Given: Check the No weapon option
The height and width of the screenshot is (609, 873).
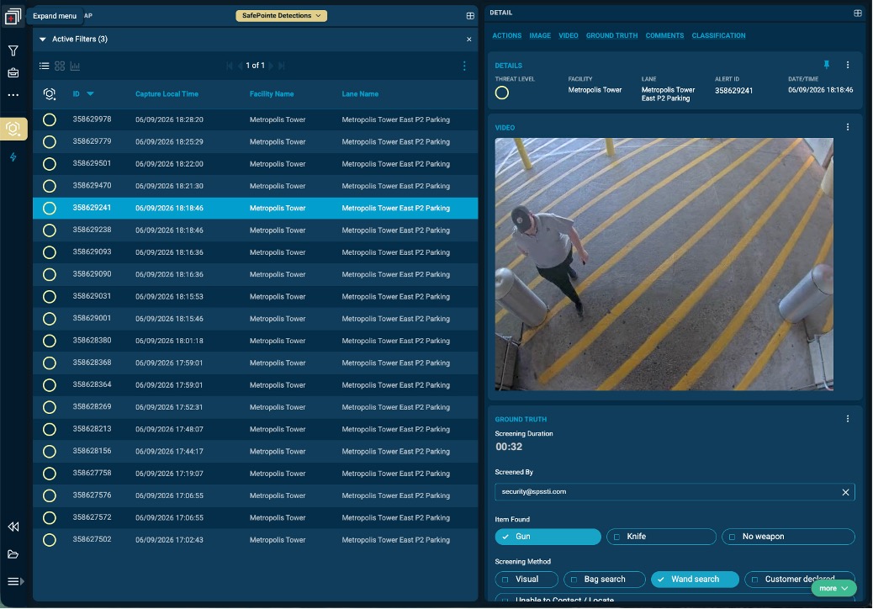Looking at the screenshot, I should tap(788, 538).
